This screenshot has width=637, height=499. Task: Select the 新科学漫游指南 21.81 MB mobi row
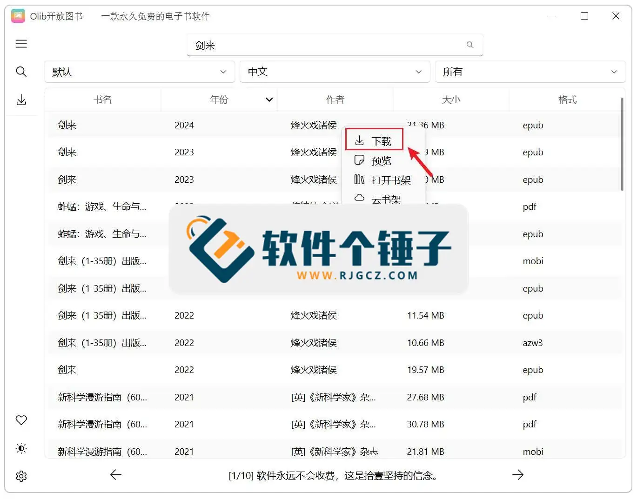click(x=334, y=451)
